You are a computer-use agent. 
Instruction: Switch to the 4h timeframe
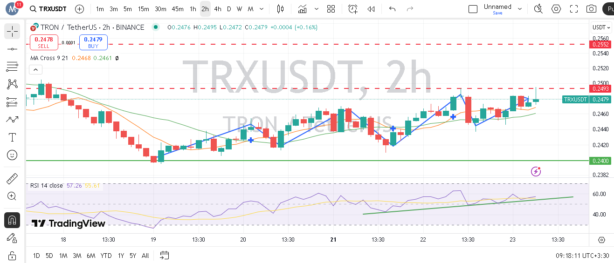click(218, 9)
